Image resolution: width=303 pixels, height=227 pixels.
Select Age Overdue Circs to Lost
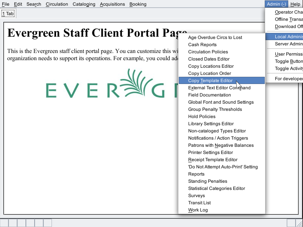pos(222,37)
